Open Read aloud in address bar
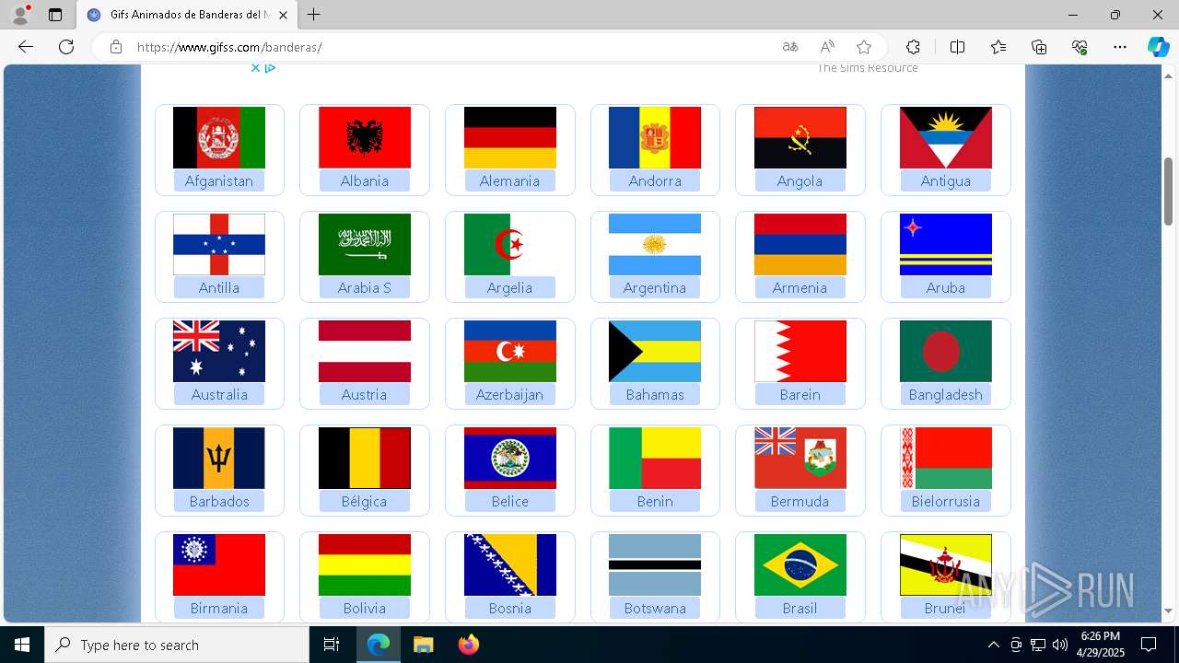The image size is (1179, 663). 827,47
